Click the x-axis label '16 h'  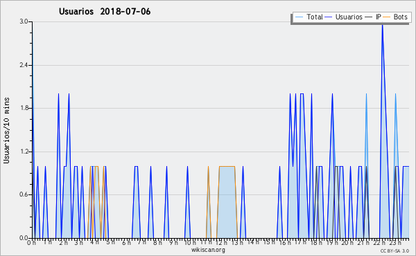(284, 242)
